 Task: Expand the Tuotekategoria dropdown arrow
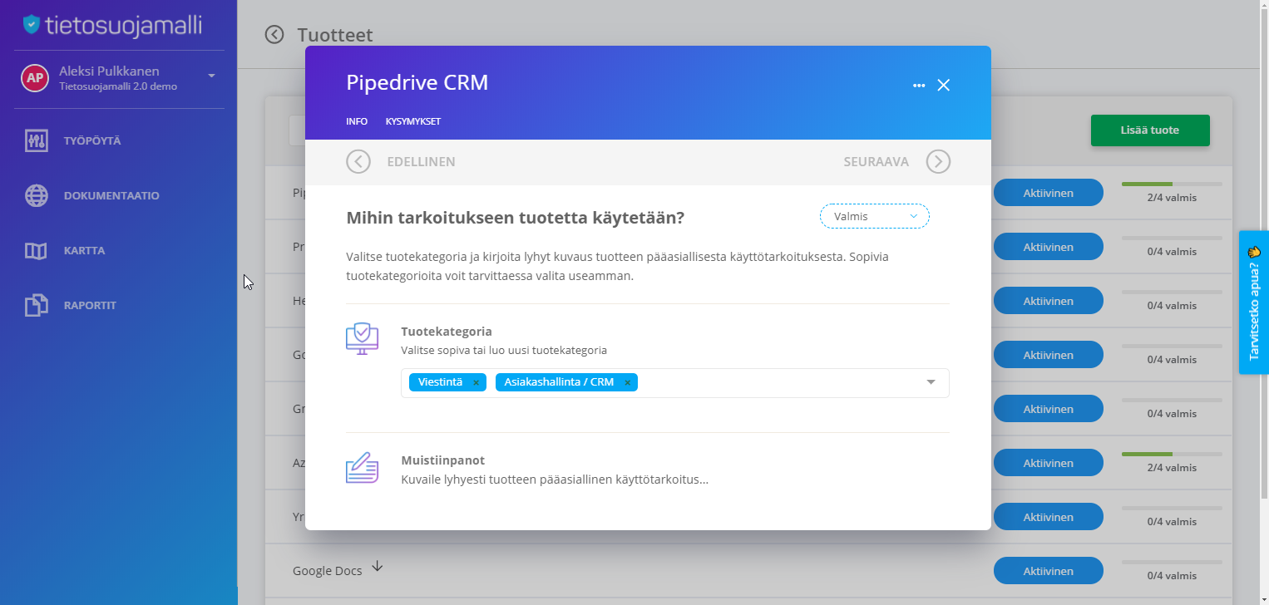(x=931, y=382)
